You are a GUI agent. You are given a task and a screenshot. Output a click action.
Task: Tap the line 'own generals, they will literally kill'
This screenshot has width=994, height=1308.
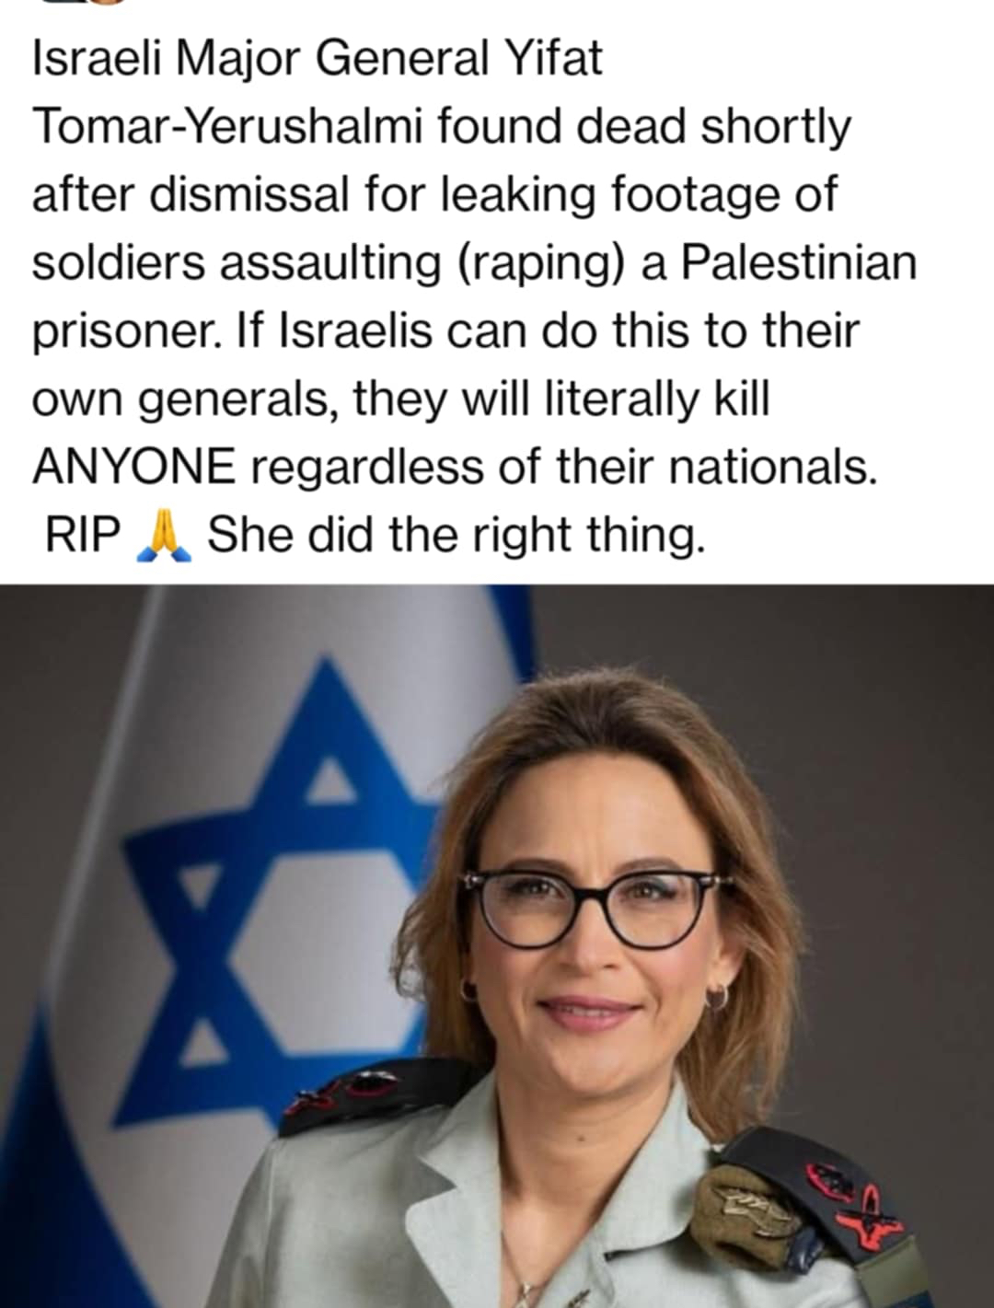click(x=400, y=399)
